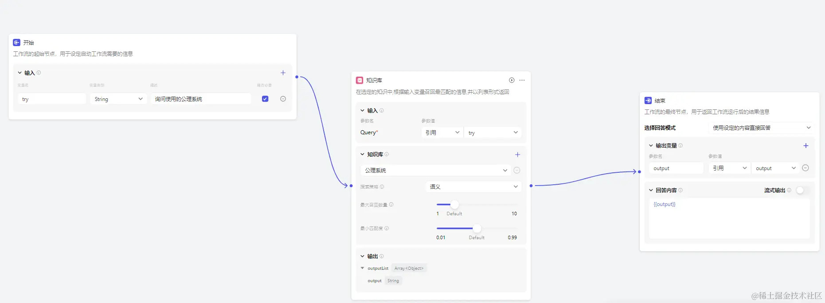Viewport: 825px width, 303px height.
Task: Collapse the Knowledge Base 输入 section
Action: 362,110
